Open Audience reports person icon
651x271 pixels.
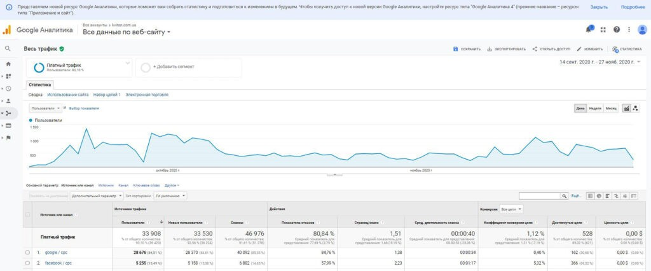[8, 101]
